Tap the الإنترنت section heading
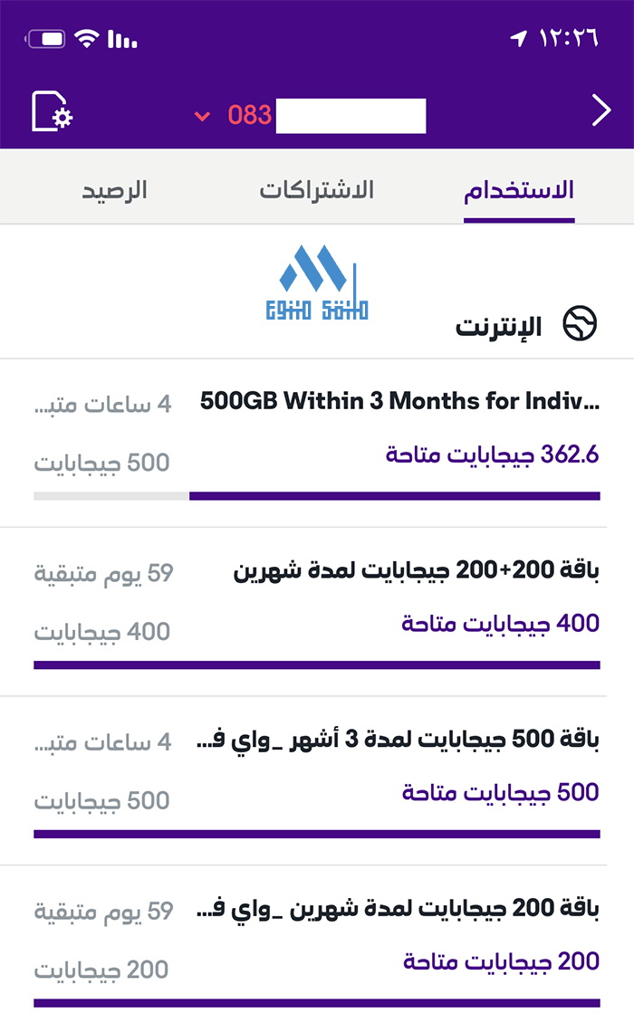634x1013 pixels. [x=499, y=326]
